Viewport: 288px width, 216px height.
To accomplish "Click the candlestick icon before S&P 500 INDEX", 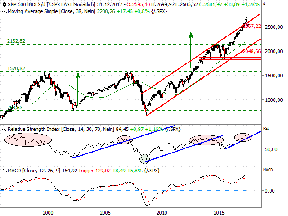I will 4,4.
